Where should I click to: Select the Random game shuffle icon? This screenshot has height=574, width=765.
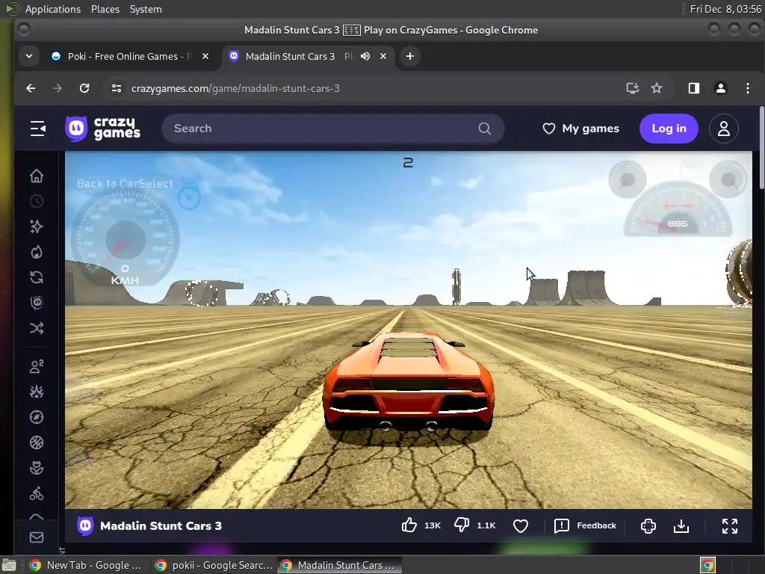[37, 328]
